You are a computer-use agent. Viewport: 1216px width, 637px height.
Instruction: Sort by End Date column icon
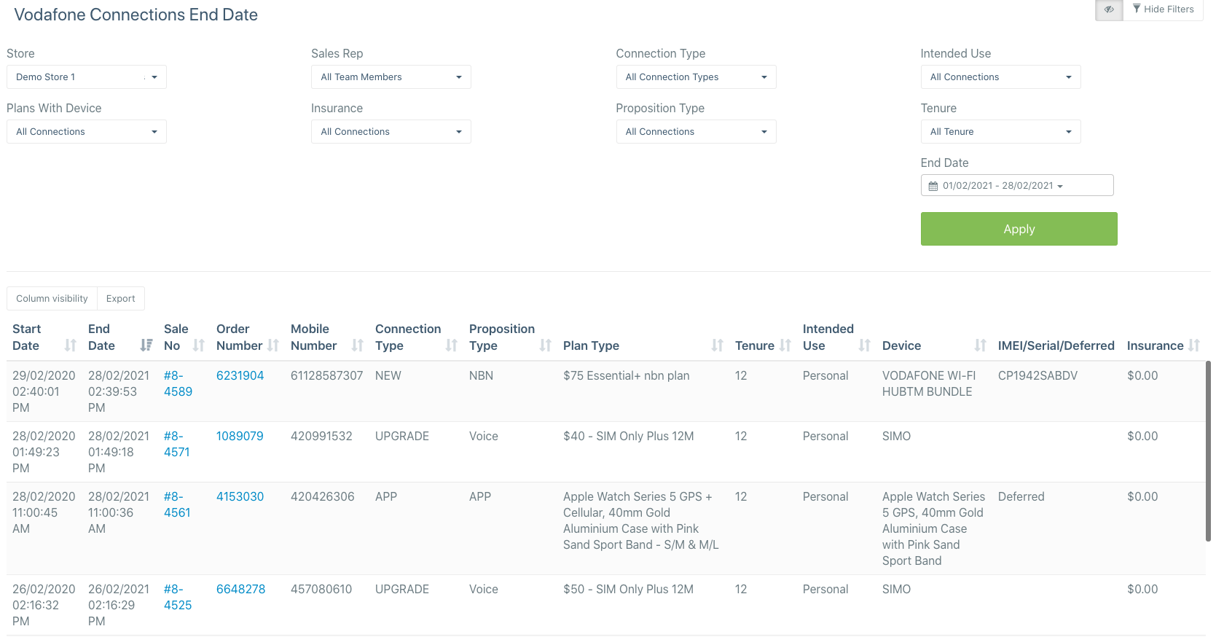(x=146, y=345)
